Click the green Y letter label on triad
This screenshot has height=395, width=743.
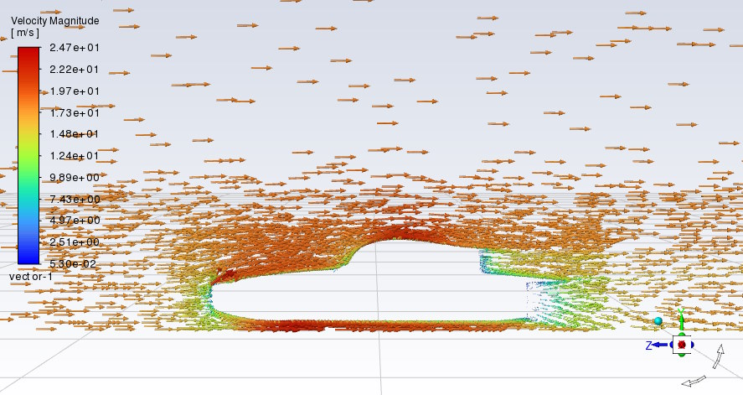pos(682,311)
